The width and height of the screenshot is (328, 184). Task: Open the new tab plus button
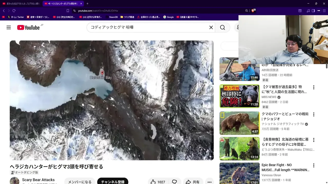tap(87, 4)
